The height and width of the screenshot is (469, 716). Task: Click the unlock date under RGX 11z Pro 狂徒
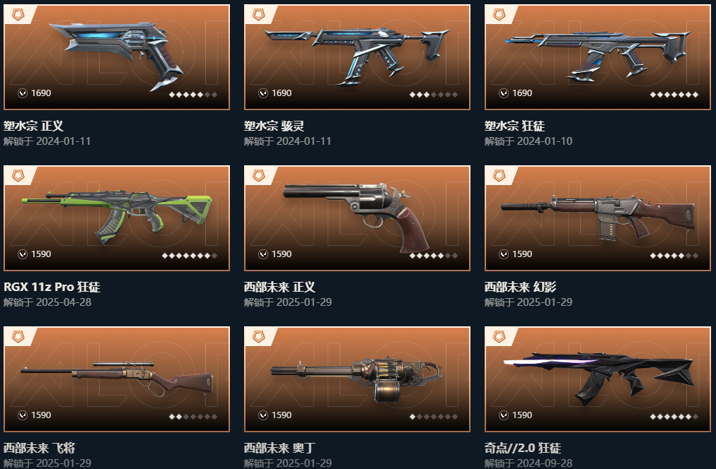47,302
